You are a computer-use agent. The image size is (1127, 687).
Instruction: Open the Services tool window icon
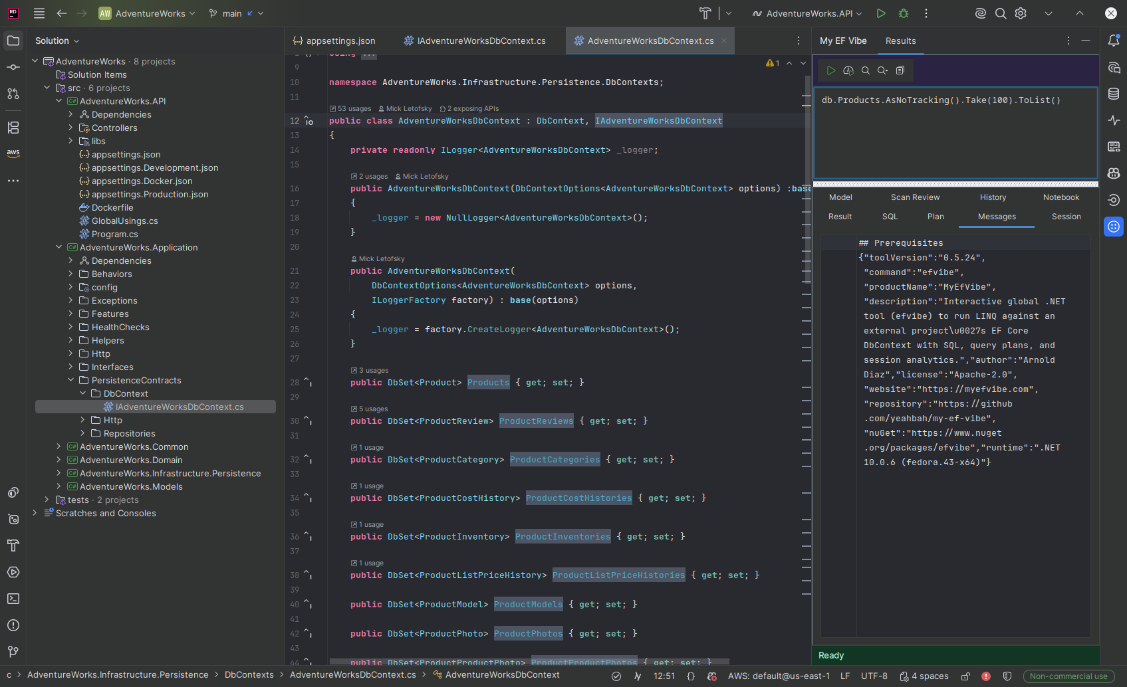tap(13, 572)
